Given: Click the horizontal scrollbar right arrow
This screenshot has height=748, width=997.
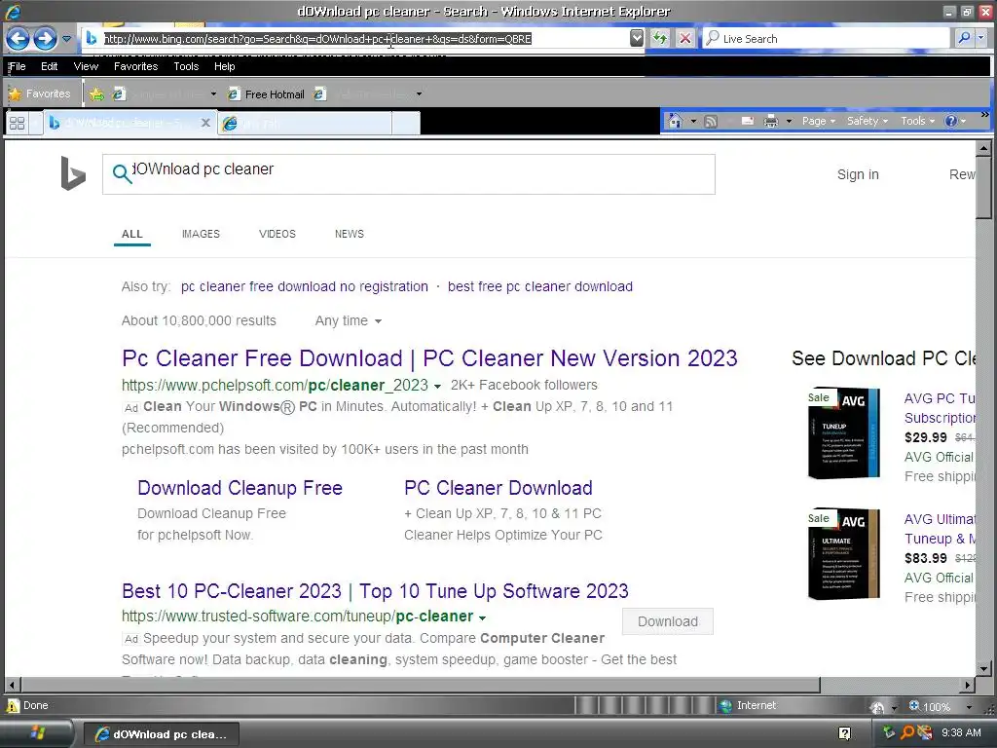Looking at the screenshot, I should (968, 685).
